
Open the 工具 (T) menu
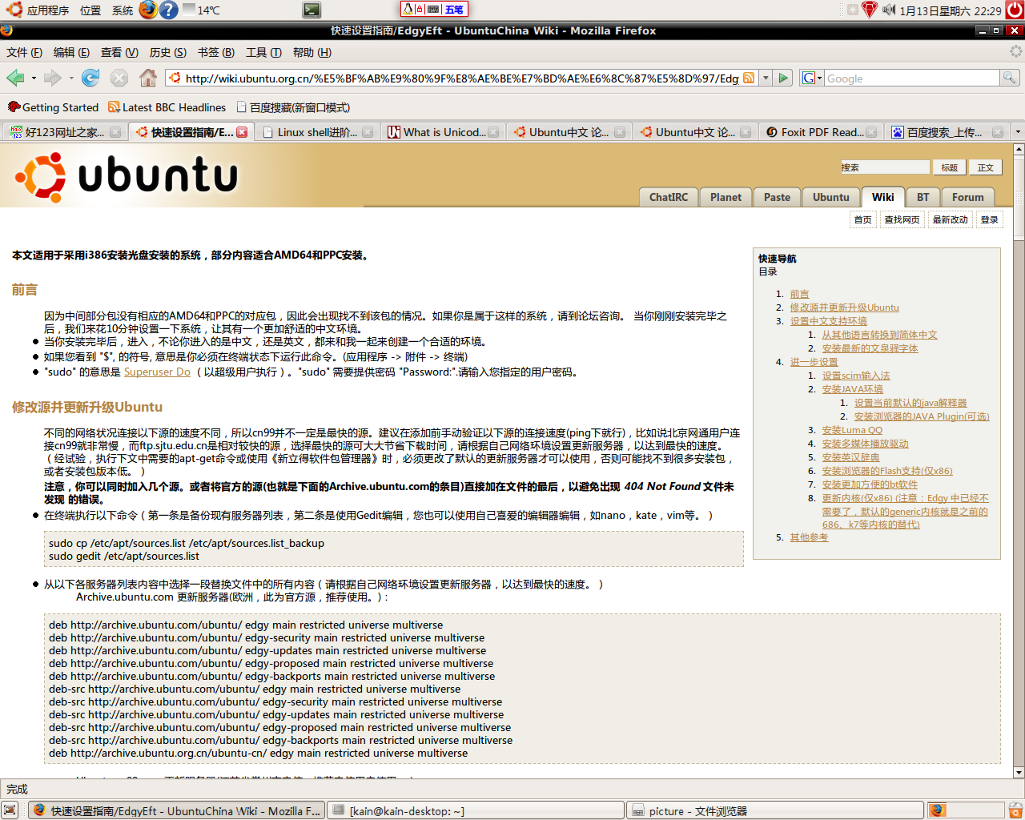point(263,52)
